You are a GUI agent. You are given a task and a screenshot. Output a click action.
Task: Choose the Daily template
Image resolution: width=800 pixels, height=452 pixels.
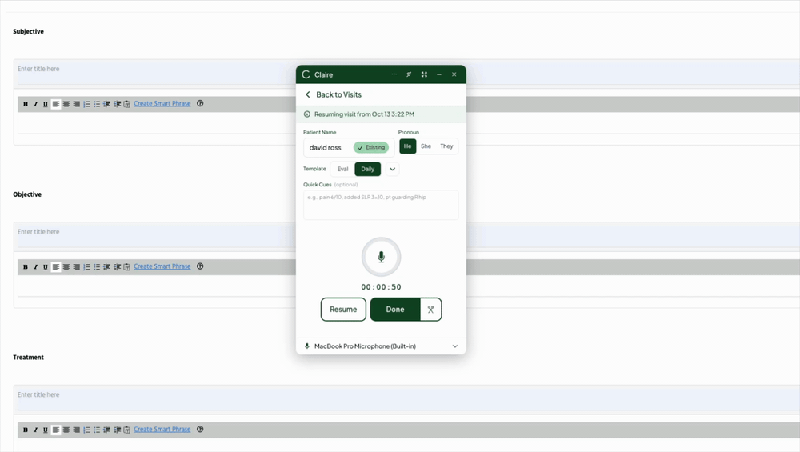coord(368,169)
